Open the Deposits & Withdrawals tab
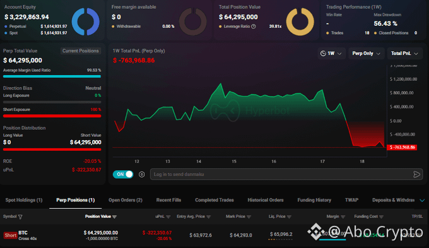Image resolution: width=429 pixels, height=248 pixels. (393, 200)
